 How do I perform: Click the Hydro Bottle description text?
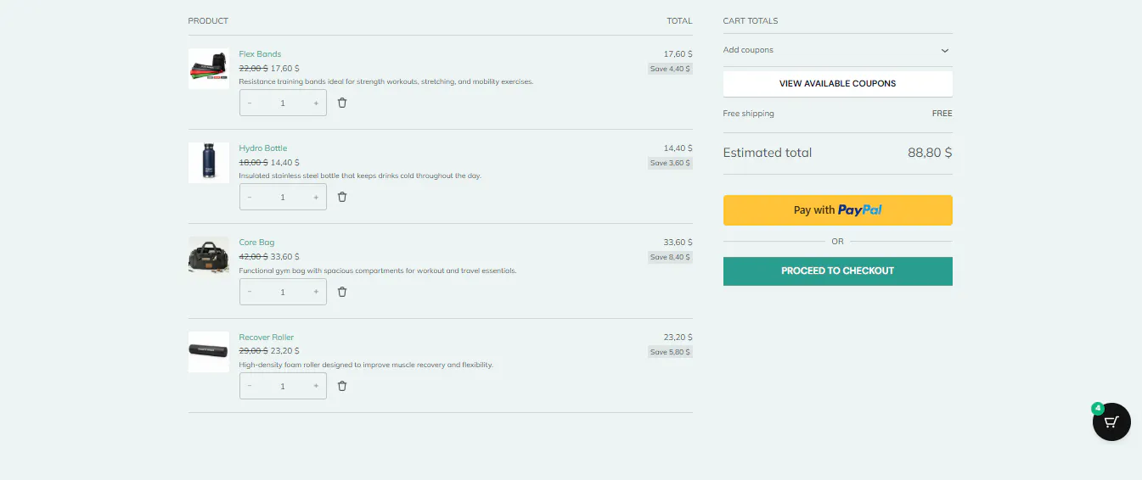coord(360,176)
